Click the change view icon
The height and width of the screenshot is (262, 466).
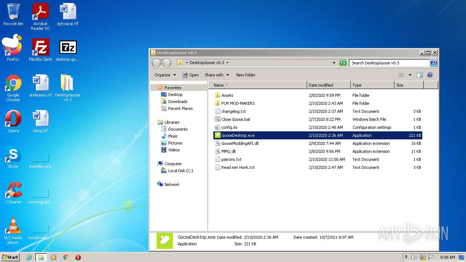coord(401,75)
